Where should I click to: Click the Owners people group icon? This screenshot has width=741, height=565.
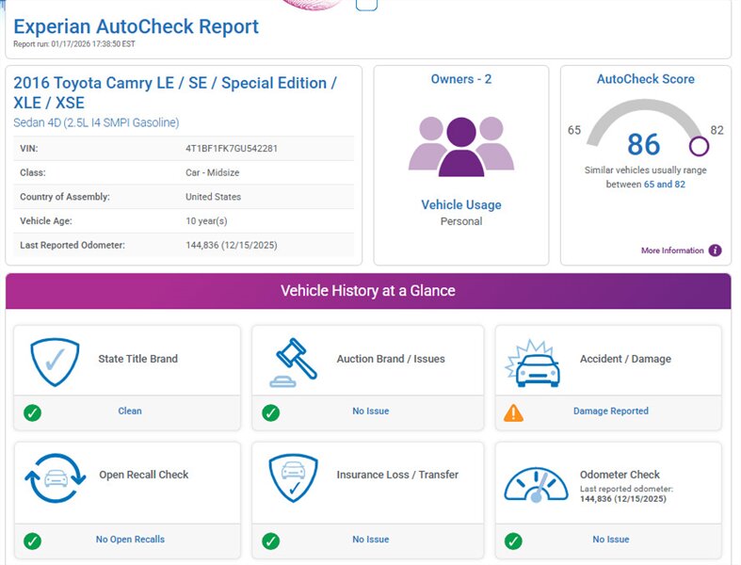[x=460, y=146]
